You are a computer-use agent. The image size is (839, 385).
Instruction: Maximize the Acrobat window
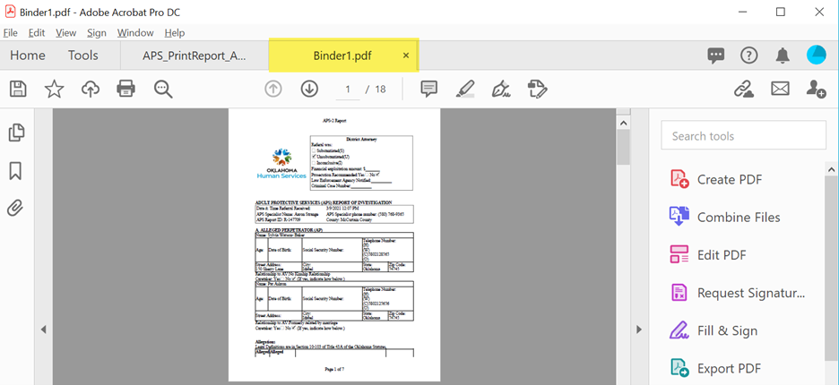[781, 12]
